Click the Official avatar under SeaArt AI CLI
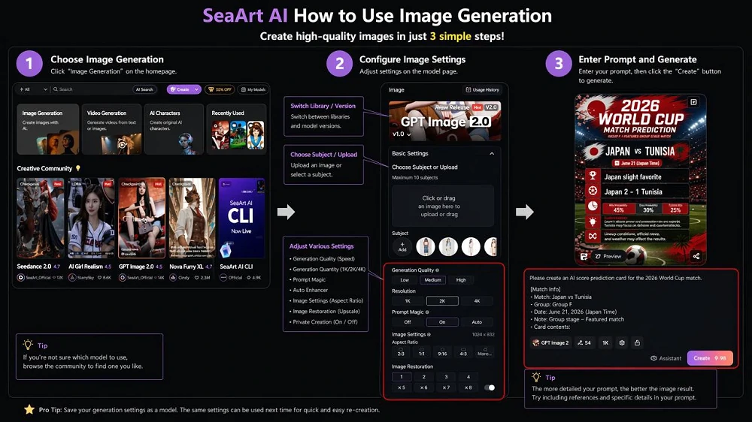752x422 pixels. (223, 277)
